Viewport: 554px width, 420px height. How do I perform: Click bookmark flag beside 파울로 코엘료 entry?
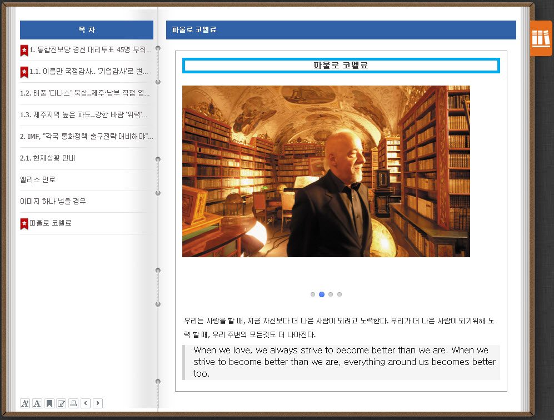24,223
